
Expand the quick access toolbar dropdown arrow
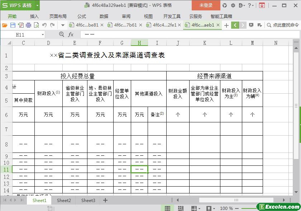[63, 25]
